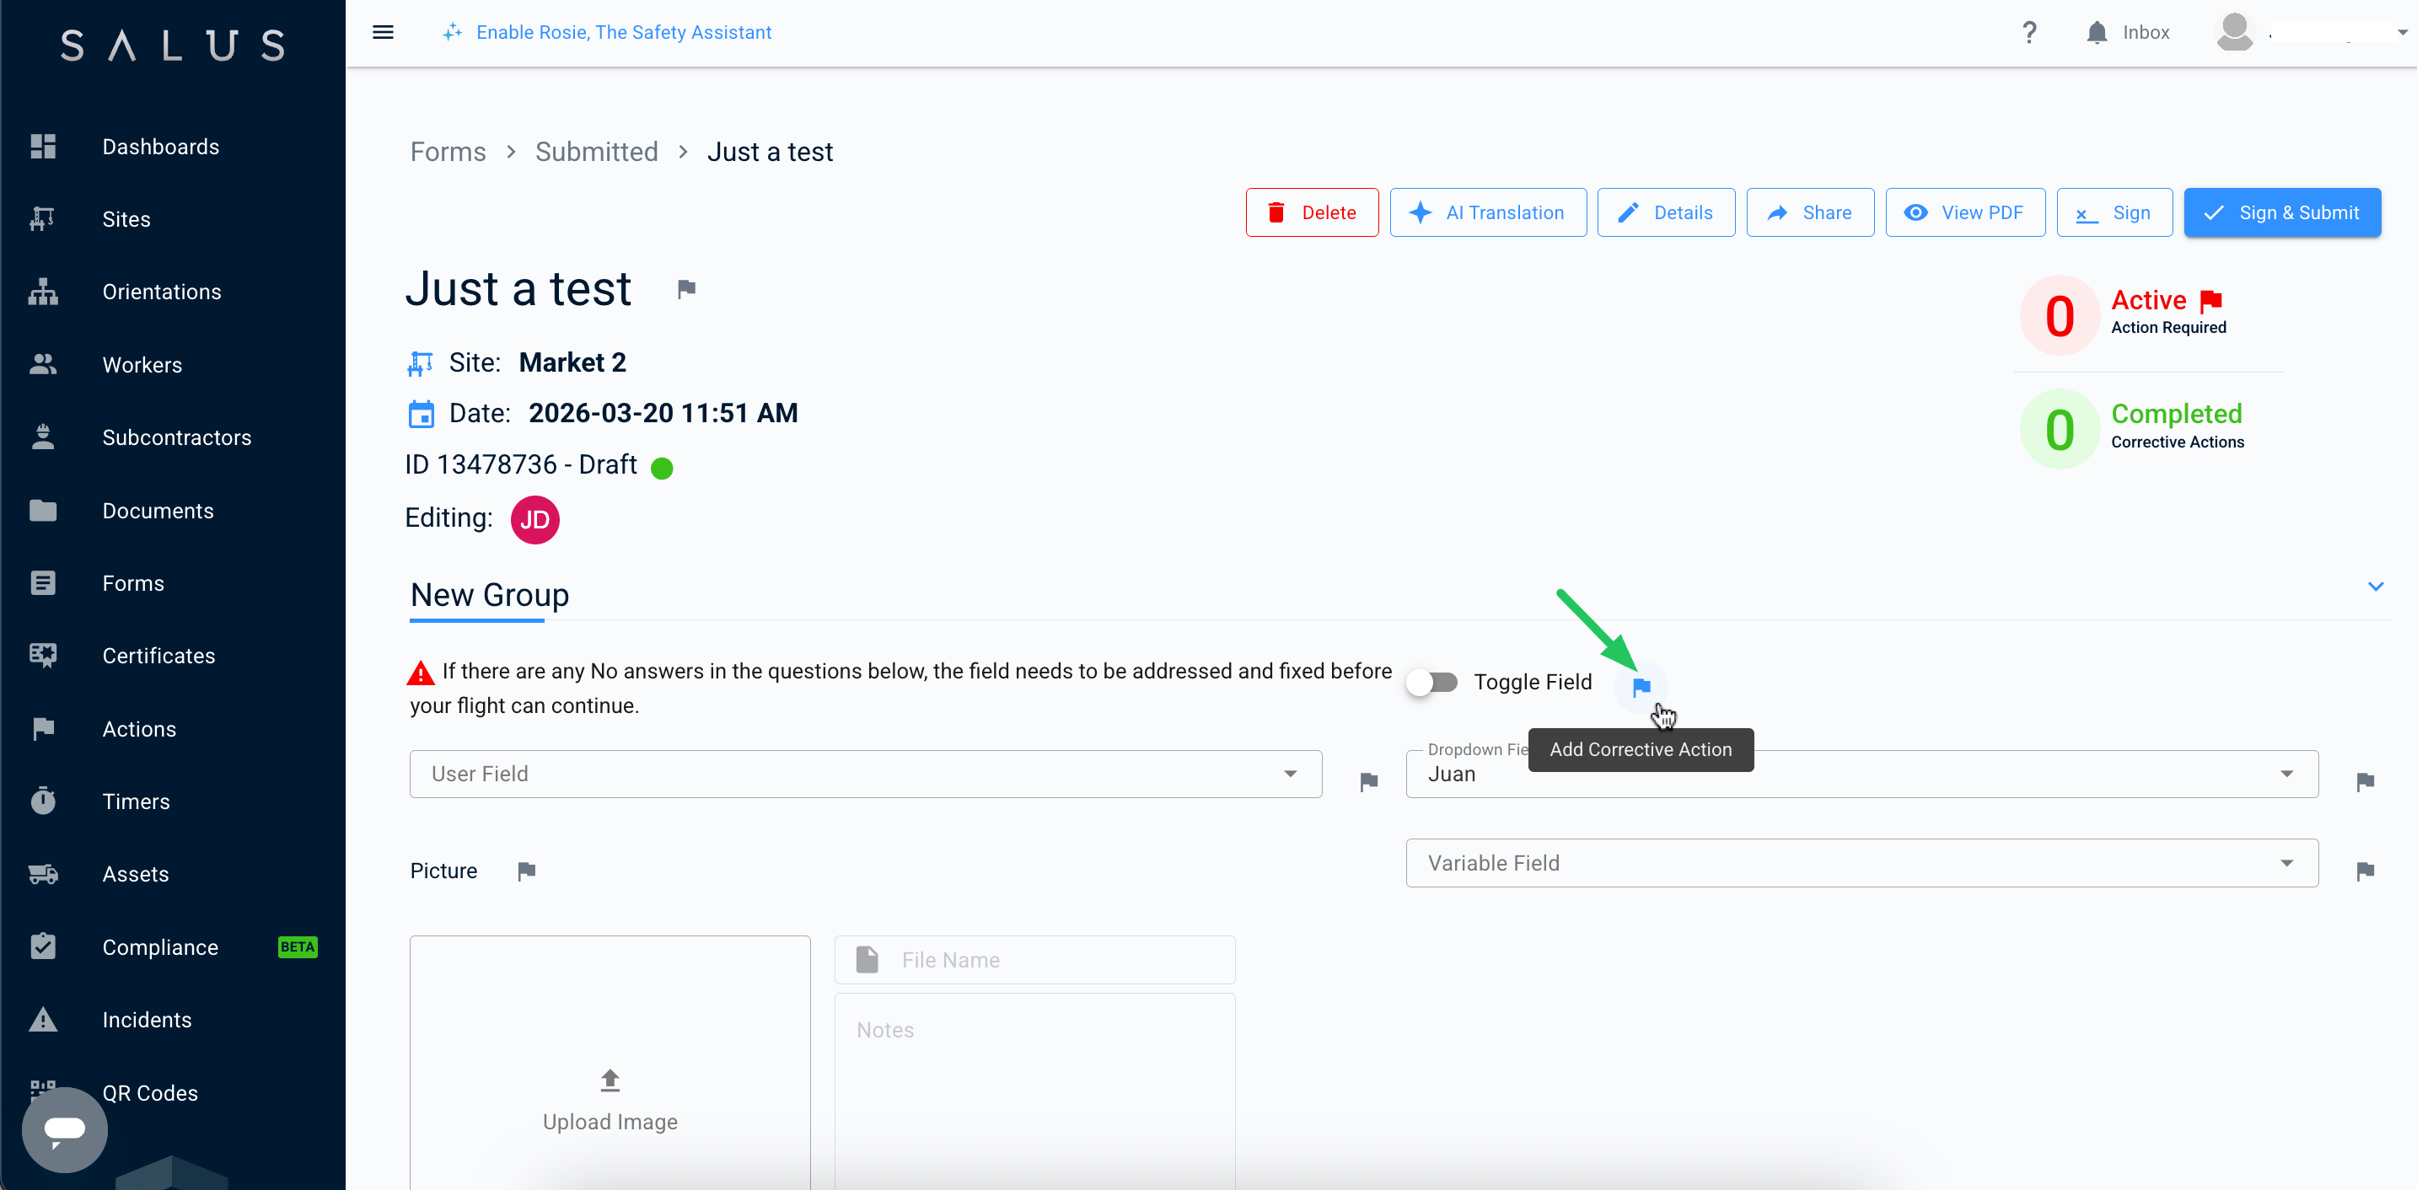The width and height of the screenshot is (2417, 1190).
Task: Open the User Field dropdown
Action: [x=865, y=774]
